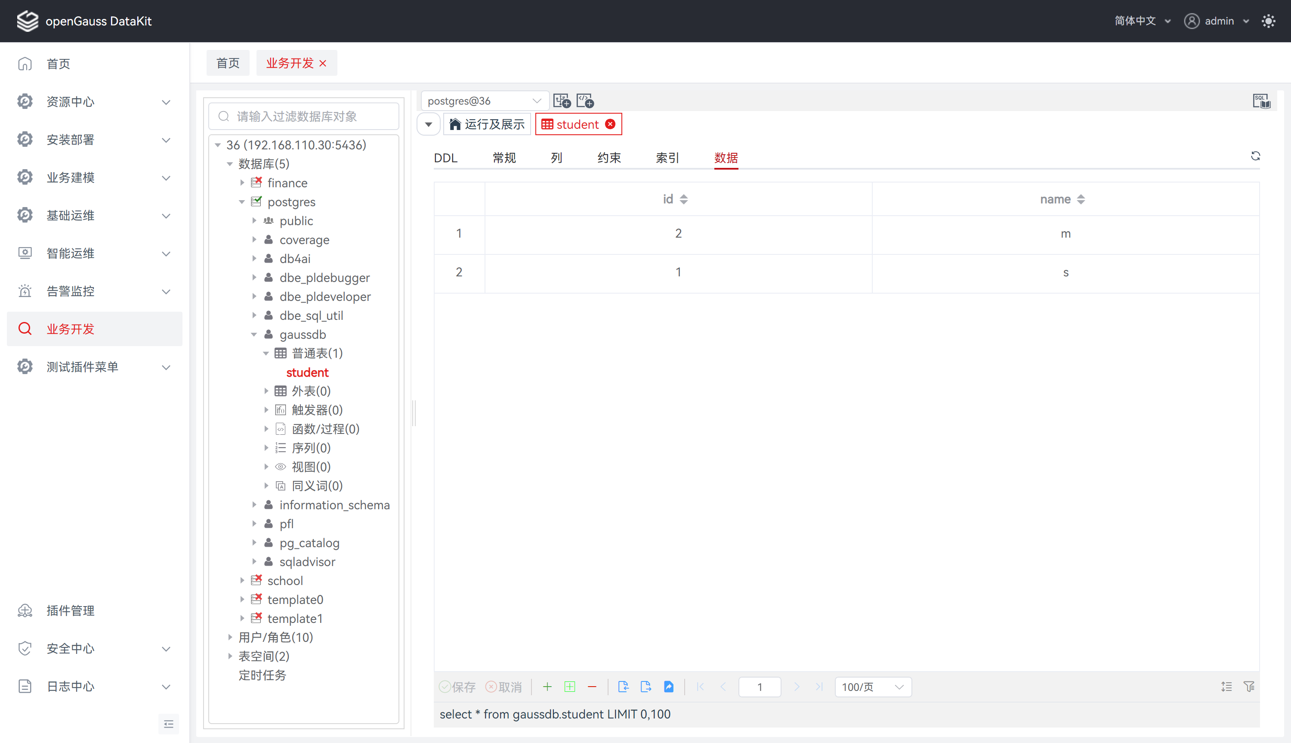Switch to the 索引 tab
The width and height of the screenshot is (1291, 743).
(x=667, y=158)
